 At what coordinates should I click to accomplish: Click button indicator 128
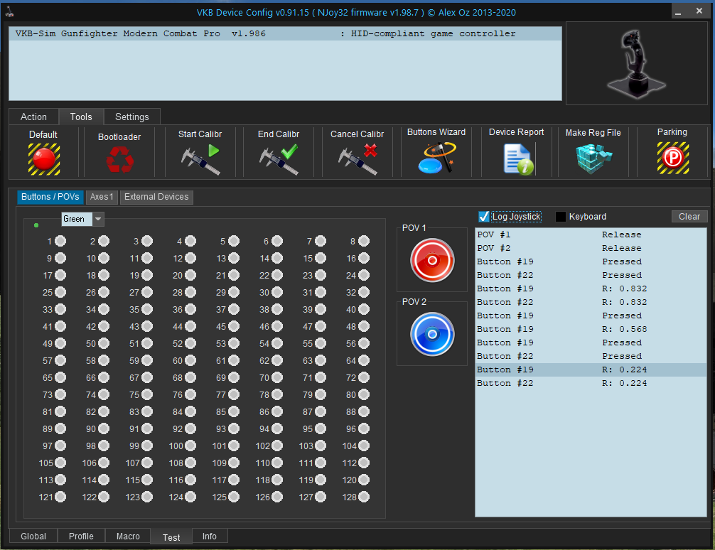pos(364,497)
